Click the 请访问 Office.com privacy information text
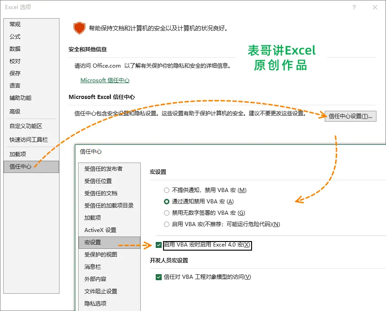This screenshot has width=386, height=311. (x=153, y=66)
